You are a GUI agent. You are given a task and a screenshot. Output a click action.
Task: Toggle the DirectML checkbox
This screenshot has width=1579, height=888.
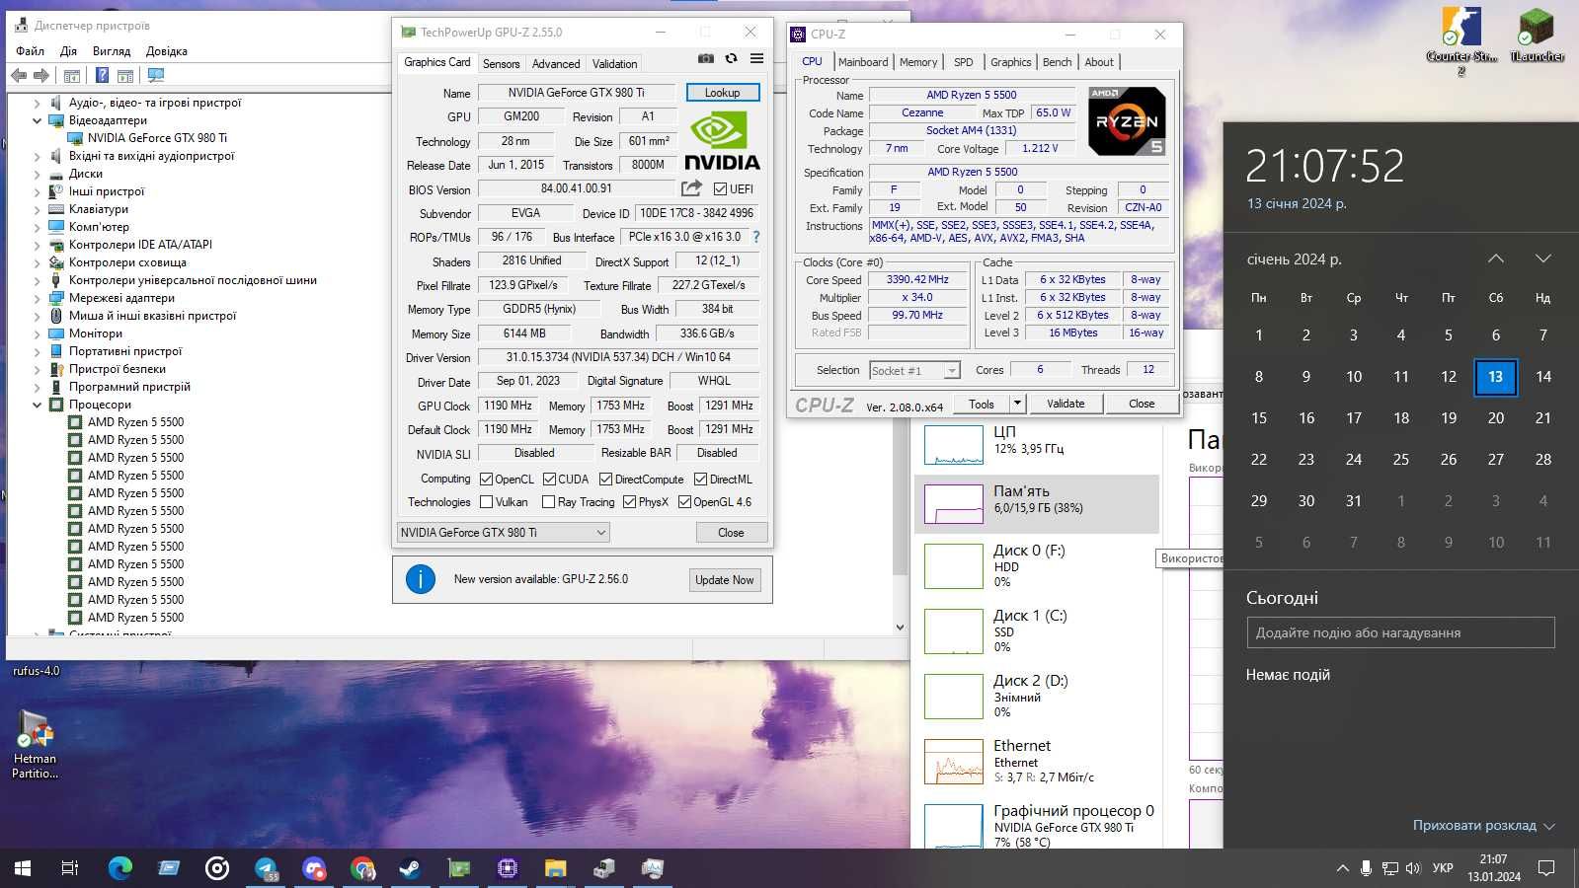(x=700, y=480)
